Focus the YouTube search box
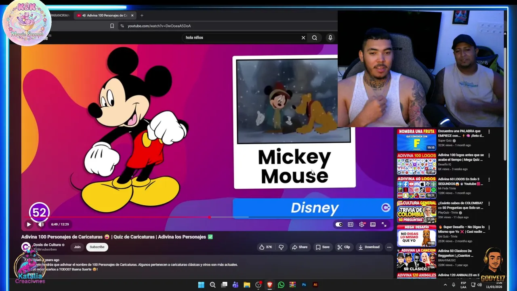Screen dimensions: 517x291 (x=242, y=38)
